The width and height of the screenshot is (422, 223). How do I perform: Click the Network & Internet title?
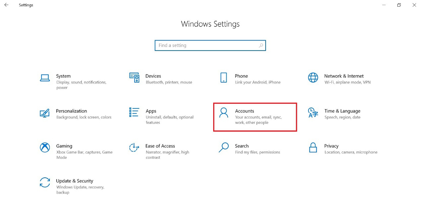[x=344, y=76]
